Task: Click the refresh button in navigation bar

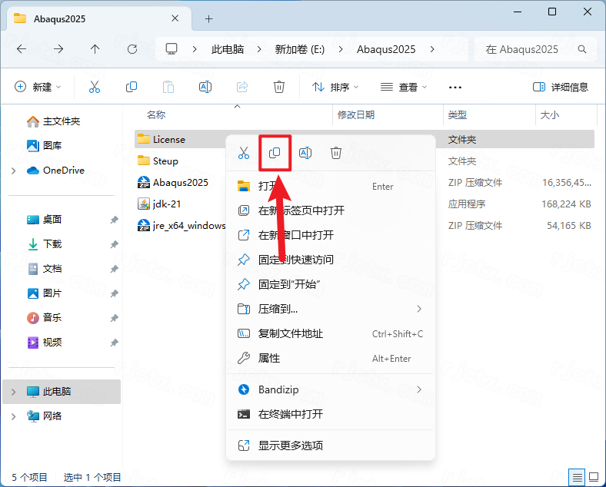Action: 132,49
